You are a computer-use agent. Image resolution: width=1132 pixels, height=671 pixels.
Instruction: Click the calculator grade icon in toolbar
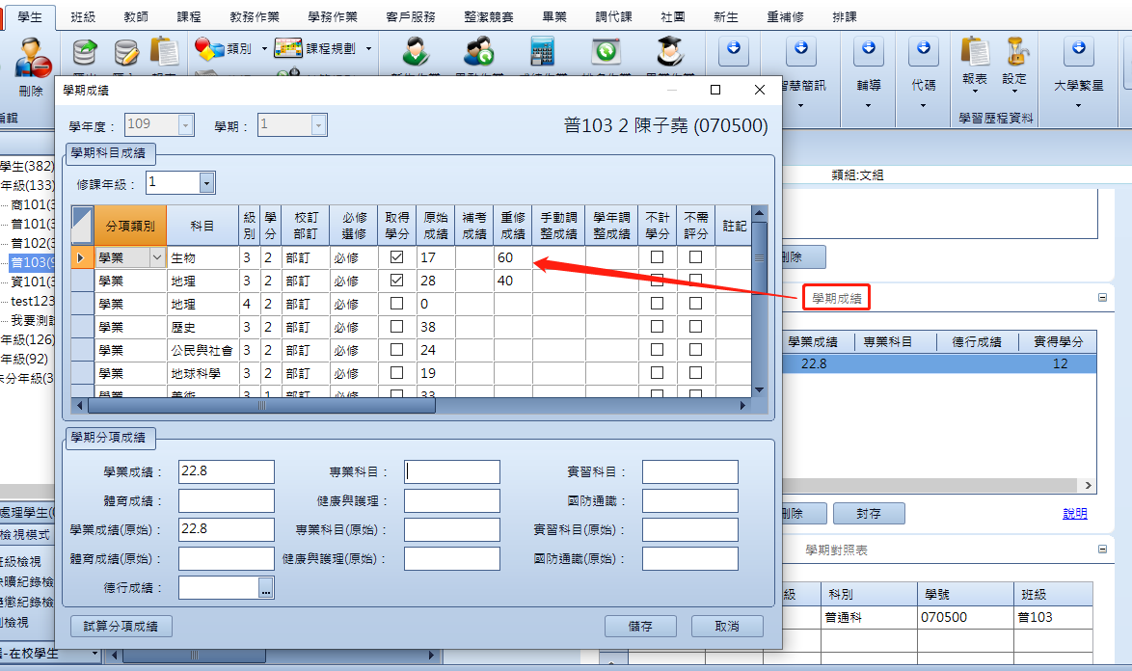542,52
